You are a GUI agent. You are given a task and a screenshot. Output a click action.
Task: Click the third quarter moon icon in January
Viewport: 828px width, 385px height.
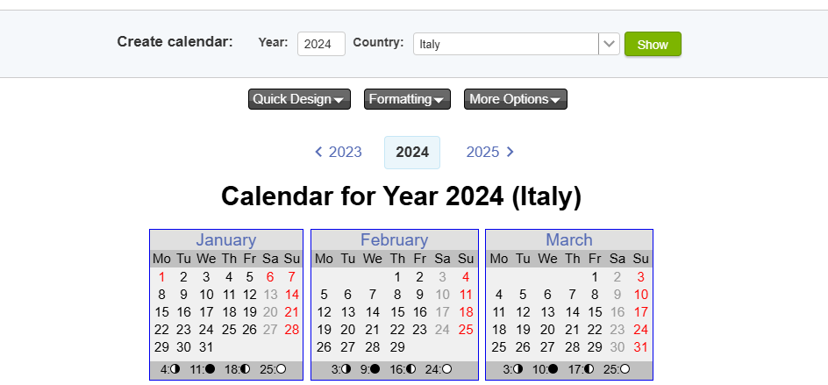tap(175, 369)
